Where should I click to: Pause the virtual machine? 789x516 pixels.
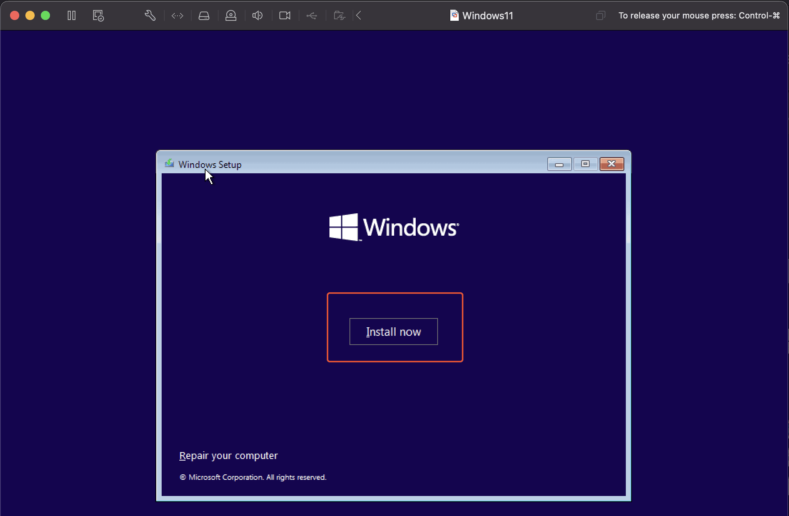(72, 15)
